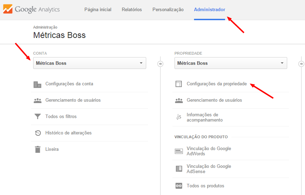Click the chain link icon for all products
The image size is (305, 195).
point(179,186)
